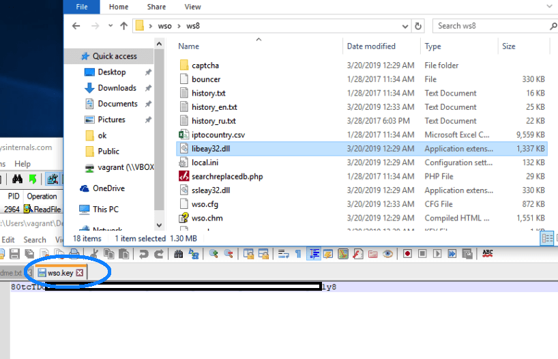Select This PC in navigation pane
Image resolution: width=558 pixels, height=359 pixels.
(x=106, y=210)
